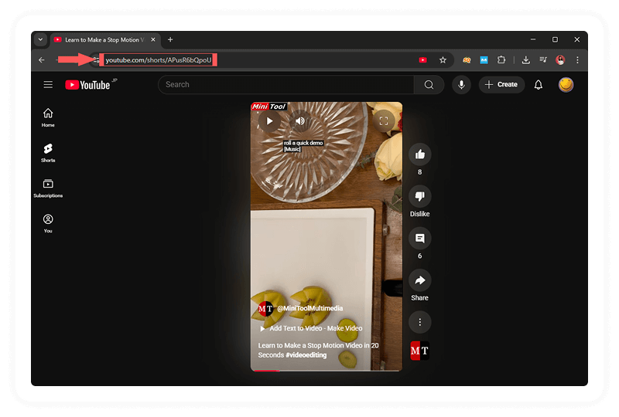Click into the YouTube Search field
The image size is (619, 417).
[x=286, y=85]
